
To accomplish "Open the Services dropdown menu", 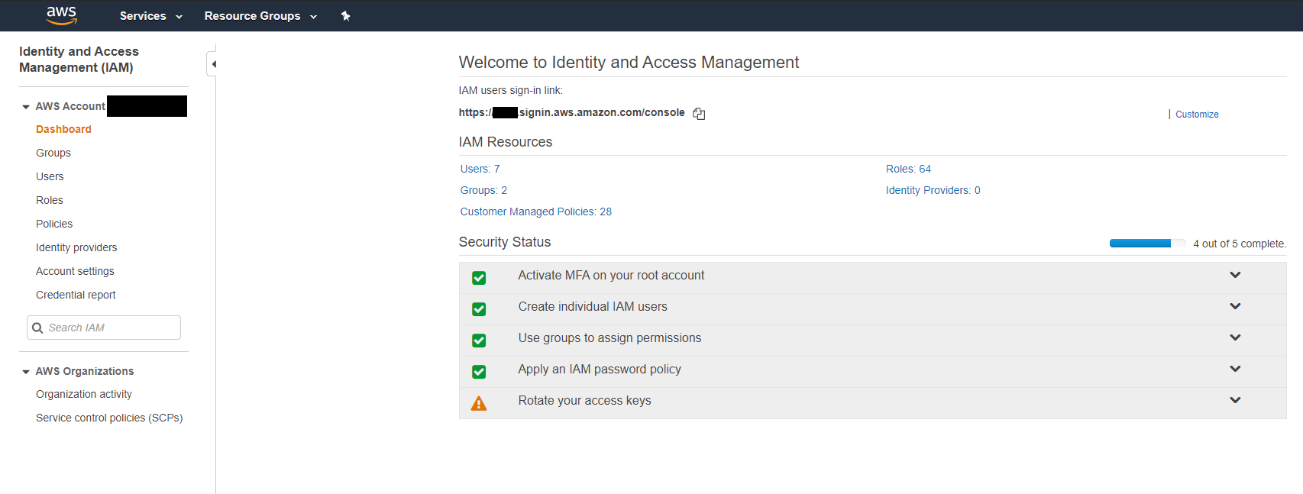I will (150, 16).
